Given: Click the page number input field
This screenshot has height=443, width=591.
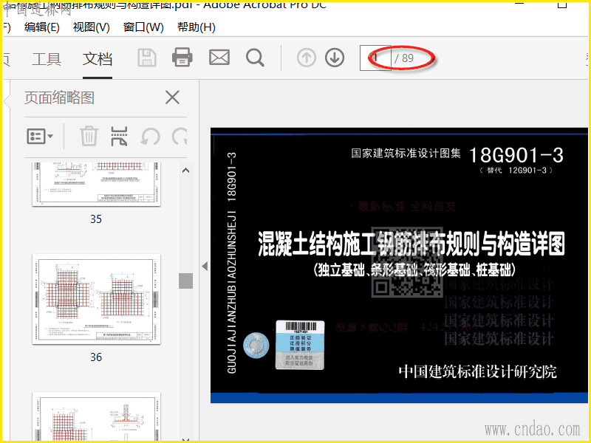Looking at the screenshot, I should [375, 58].
